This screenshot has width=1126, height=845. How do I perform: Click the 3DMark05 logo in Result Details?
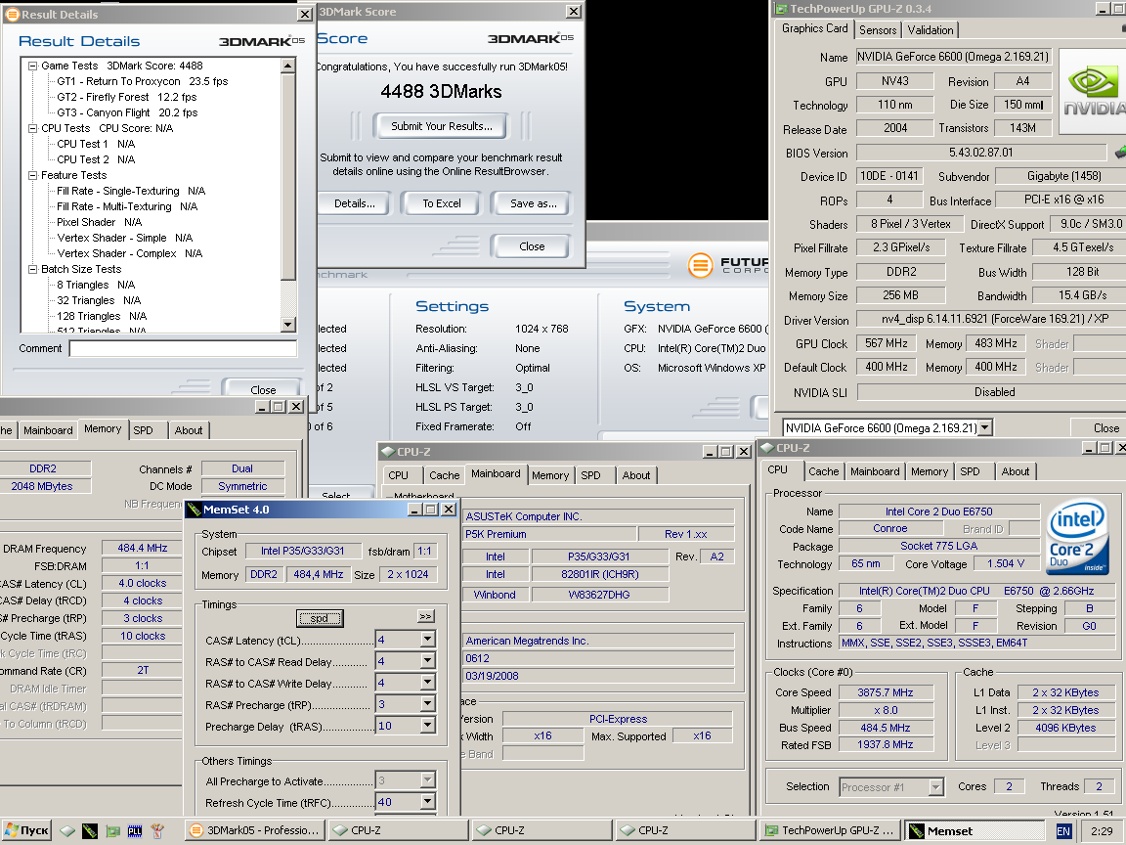261,41
